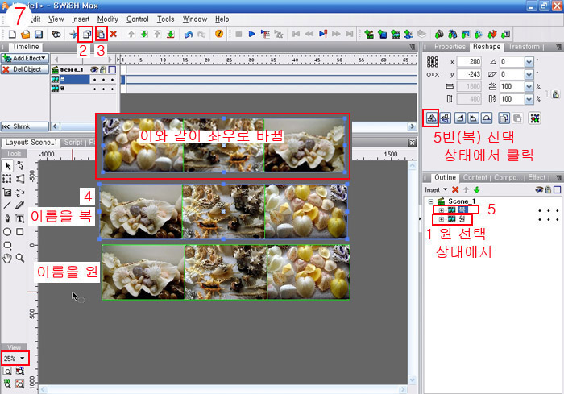The width and height of the screenshot is (564, 394).
Task: Click the Open file icon
Action: coord(25,34)
